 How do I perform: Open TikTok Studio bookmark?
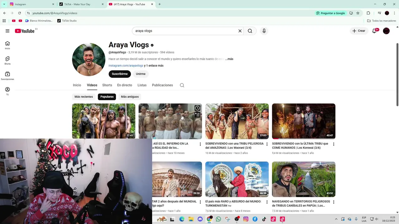[67, 21]
